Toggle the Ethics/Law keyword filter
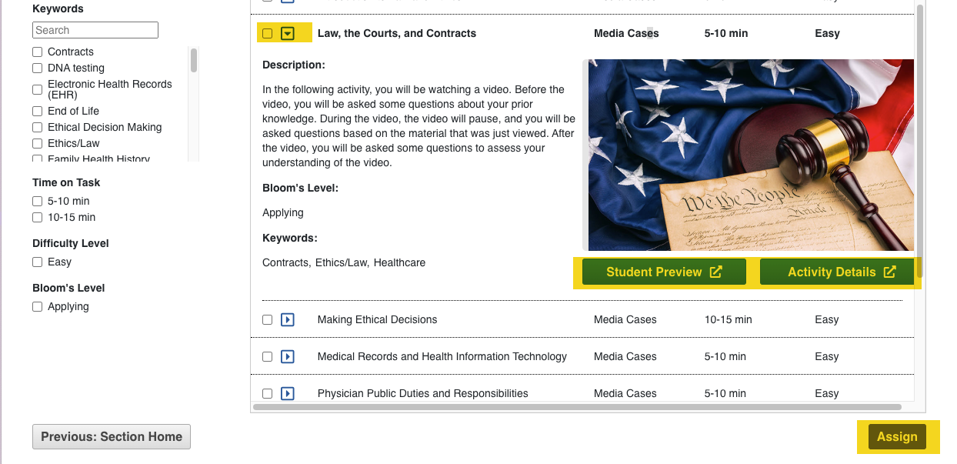Image resolution: width=957 pixels, height=464 pixels. pos(38,144)
